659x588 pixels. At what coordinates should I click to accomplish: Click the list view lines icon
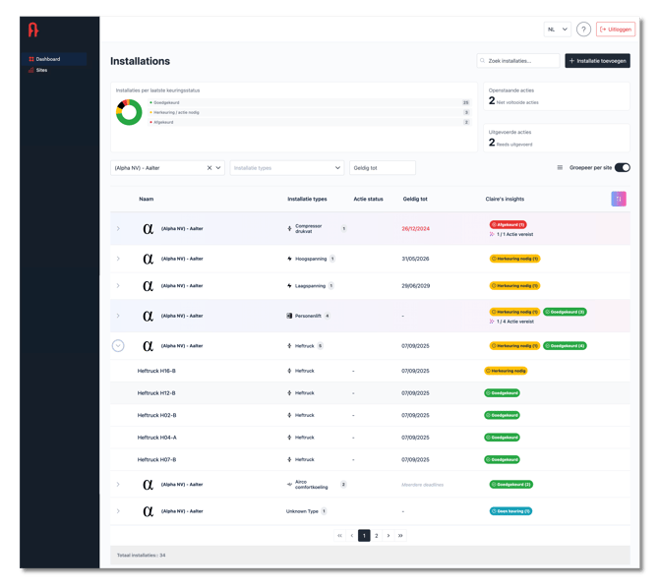[x=560, y=167]
